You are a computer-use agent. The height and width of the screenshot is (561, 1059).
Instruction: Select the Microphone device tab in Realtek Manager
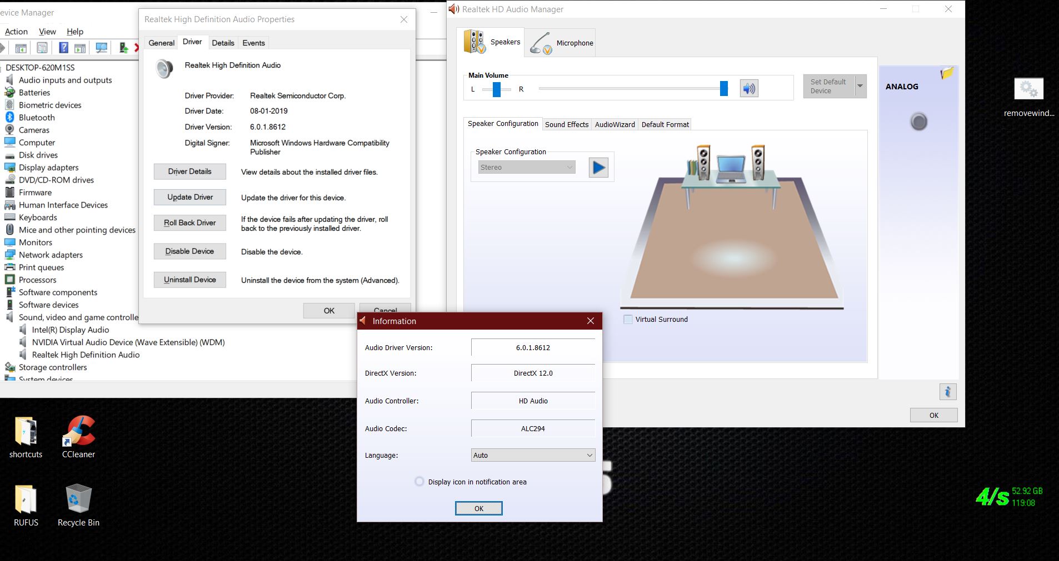coord(561,43)
